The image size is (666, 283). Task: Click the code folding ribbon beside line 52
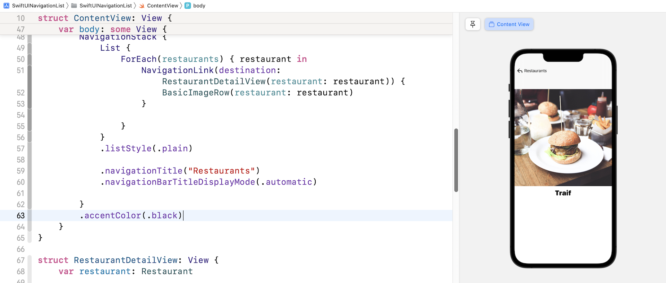[30, 93]
